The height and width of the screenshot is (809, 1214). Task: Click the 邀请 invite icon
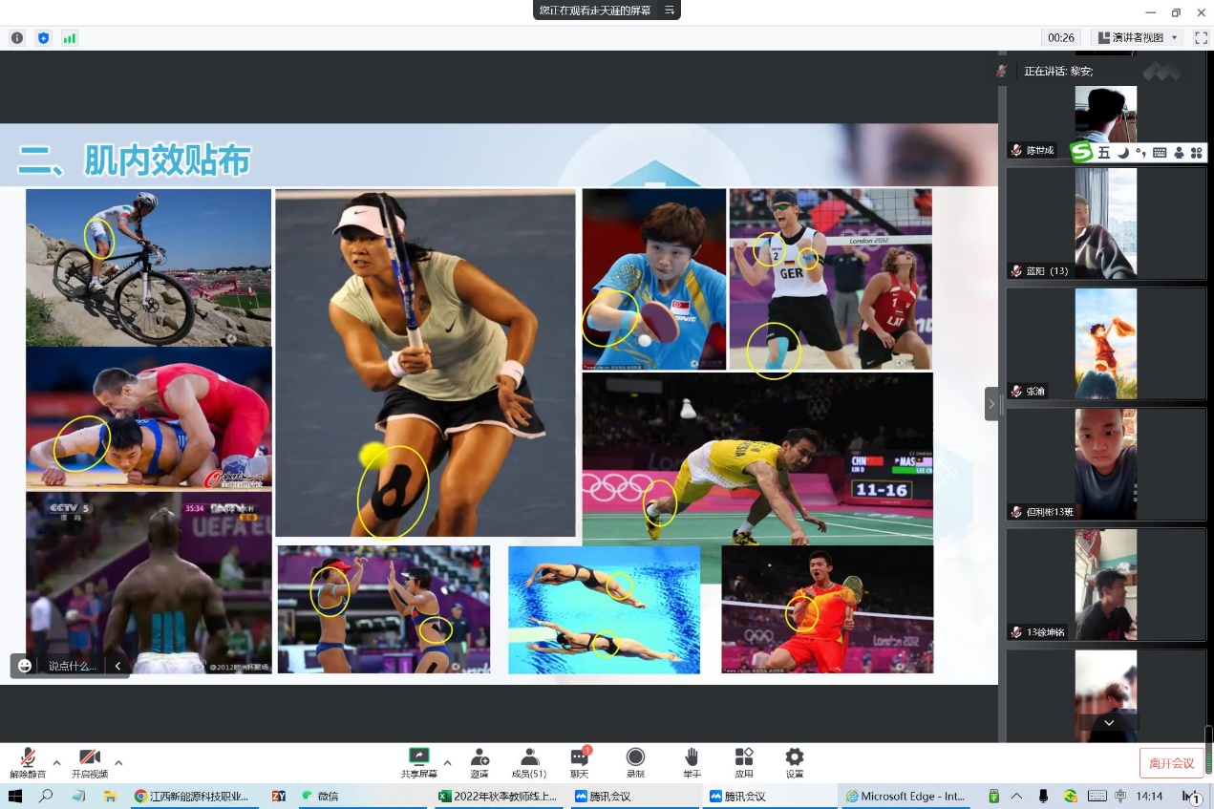(x=479, y=763)
